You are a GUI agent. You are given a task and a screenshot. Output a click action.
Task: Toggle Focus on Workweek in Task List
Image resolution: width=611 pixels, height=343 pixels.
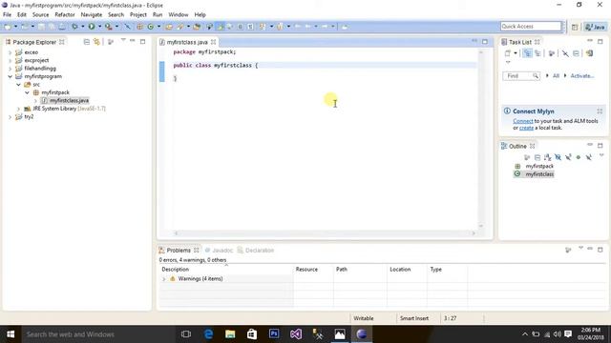[x=551, y=53]
